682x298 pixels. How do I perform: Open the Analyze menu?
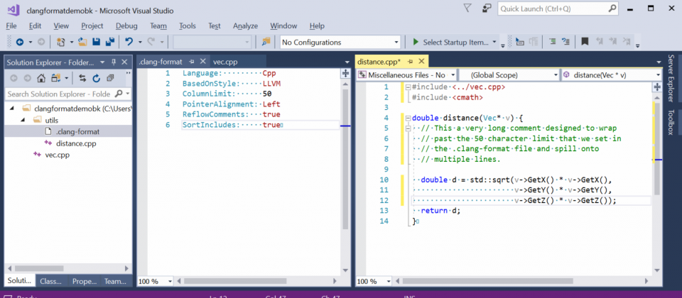pos(245,26)
